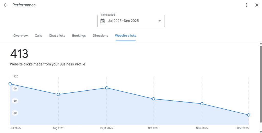Open the three-dot more options menu
262x133 pixels.
tap(246, 5)
